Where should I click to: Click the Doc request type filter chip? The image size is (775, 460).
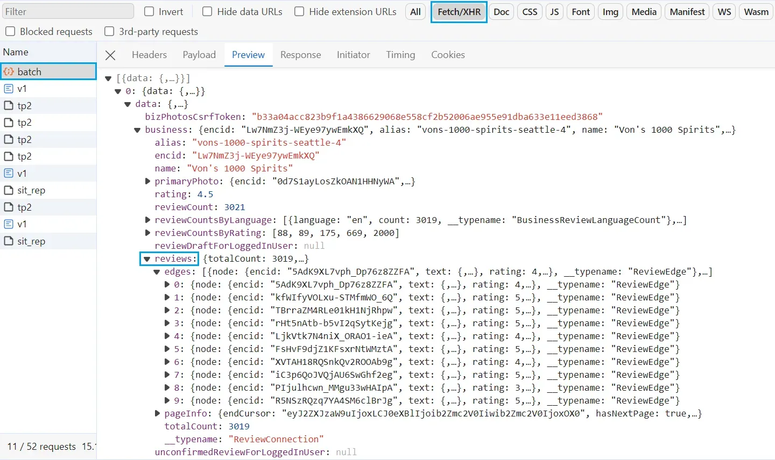[x=501, y=11]
